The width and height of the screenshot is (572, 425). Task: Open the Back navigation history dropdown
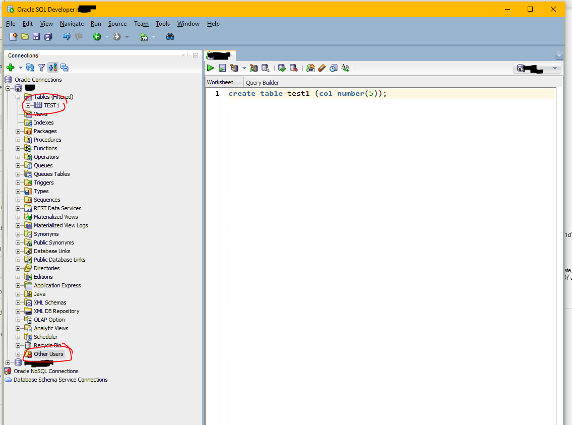point(107,37)
